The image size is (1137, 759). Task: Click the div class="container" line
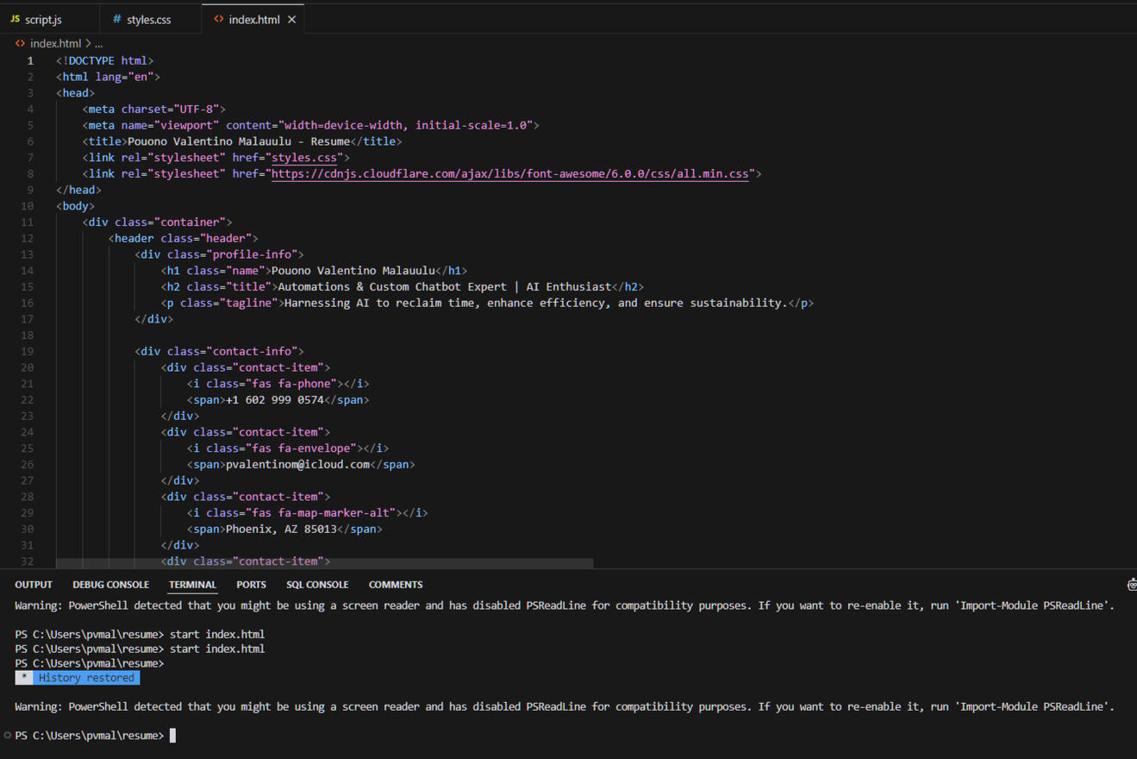(158, 223)
